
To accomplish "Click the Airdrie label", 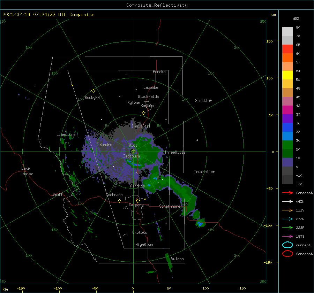I will 137,186.
